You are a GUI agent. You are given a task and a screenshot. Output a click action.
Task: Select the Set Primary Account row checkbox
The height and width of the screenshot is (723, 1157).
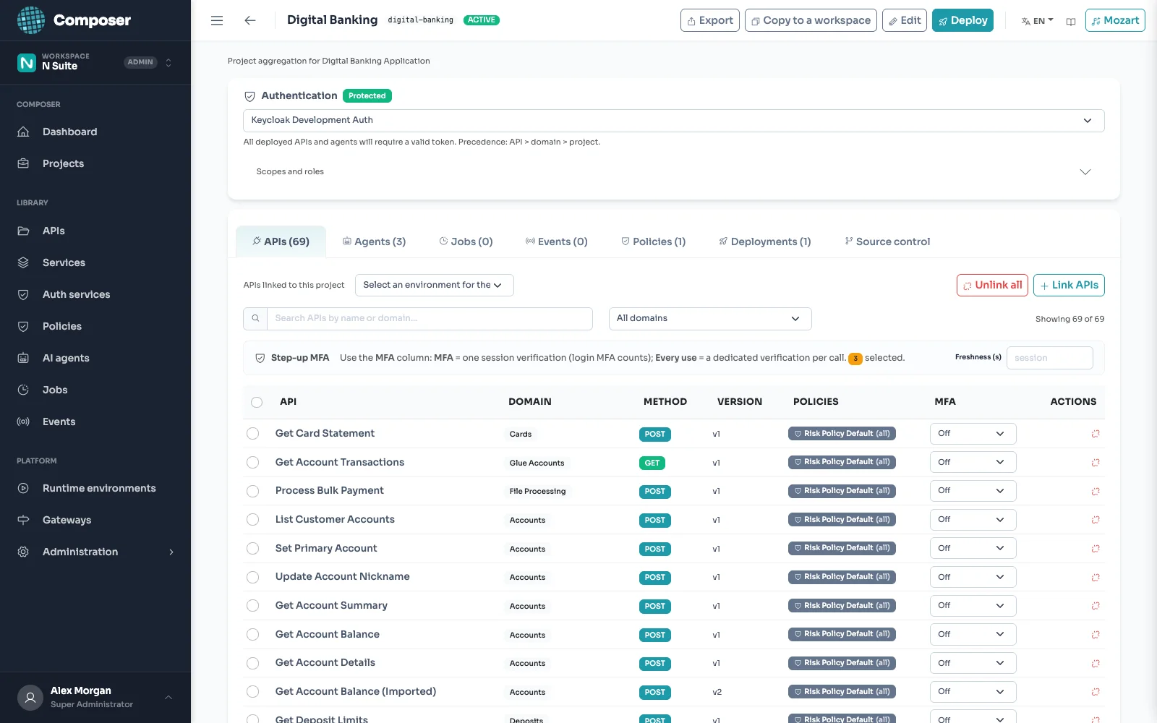coord(252,549)
